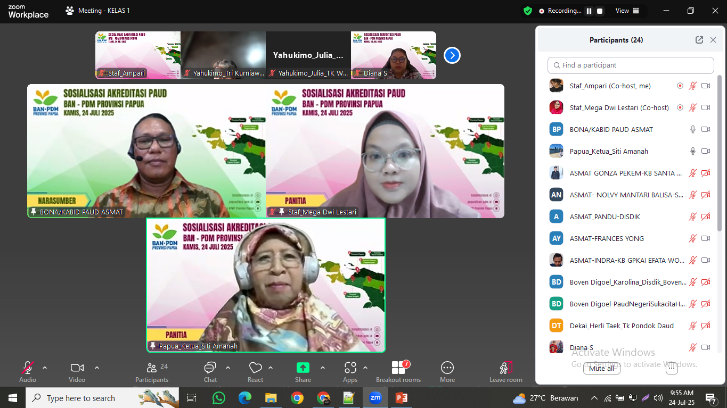Expand the Share options chevron
The width and height of the screenshot is (727, 408).
coord(323,368)
